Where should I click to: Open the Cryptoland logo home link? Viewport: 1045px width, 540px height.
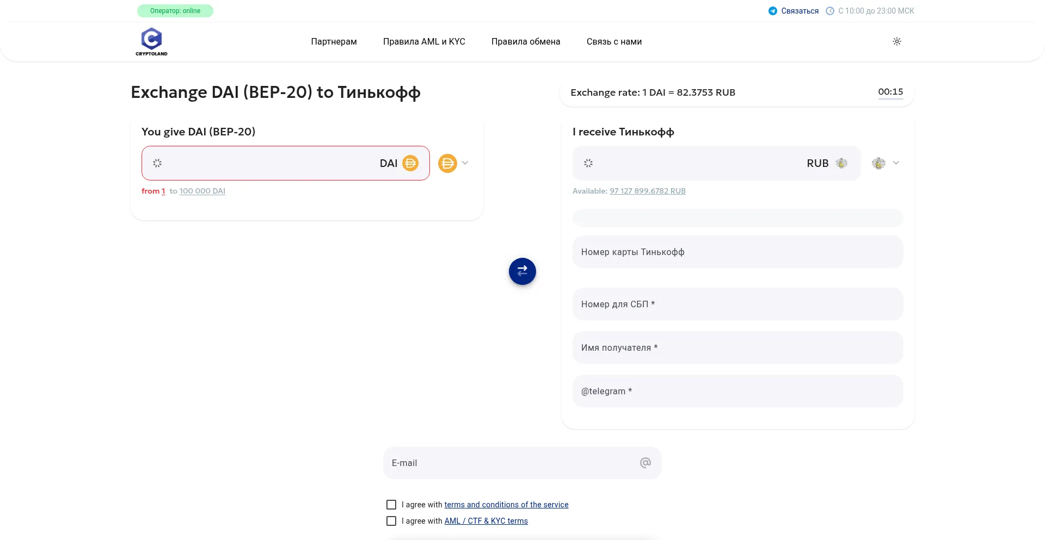click(x=151, y=42)
